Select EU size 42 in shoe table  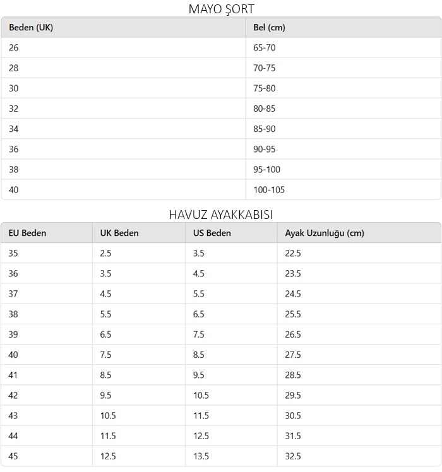coord(14,395)
